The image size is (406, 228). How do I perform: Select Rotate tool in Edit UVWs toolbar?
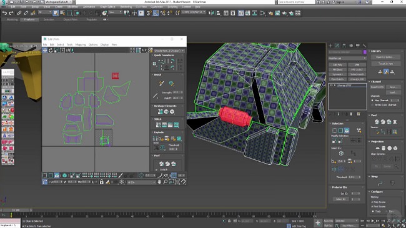pos(51,50)
